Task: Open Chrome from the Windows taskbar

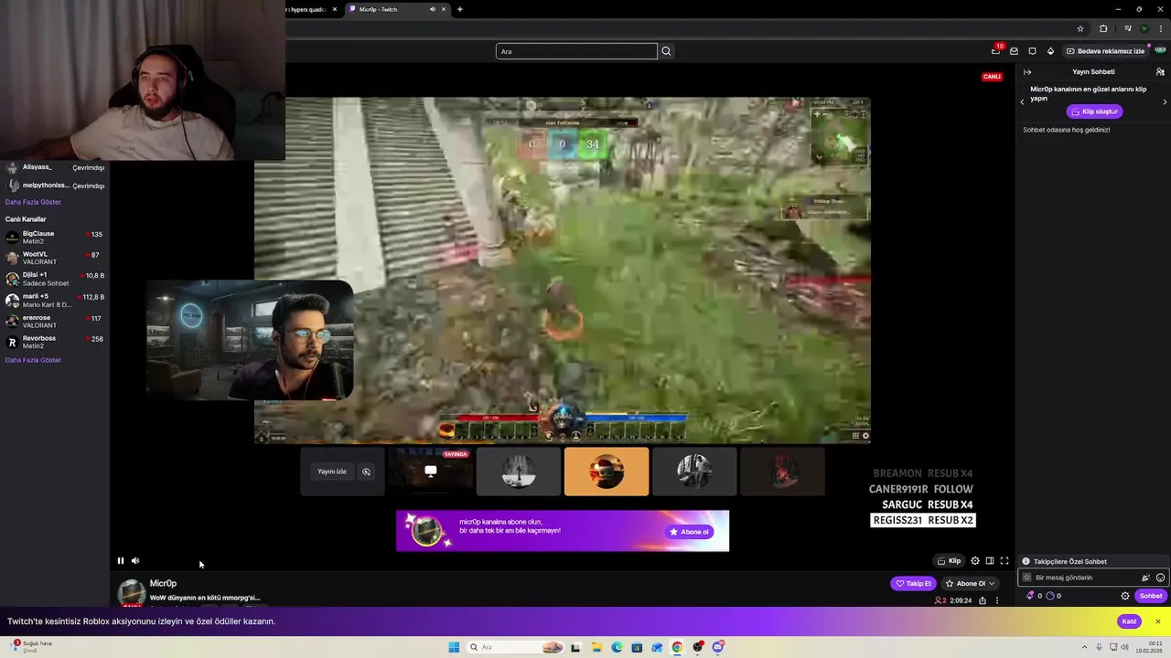Action: pyautogui.click(x=677, y=647)
